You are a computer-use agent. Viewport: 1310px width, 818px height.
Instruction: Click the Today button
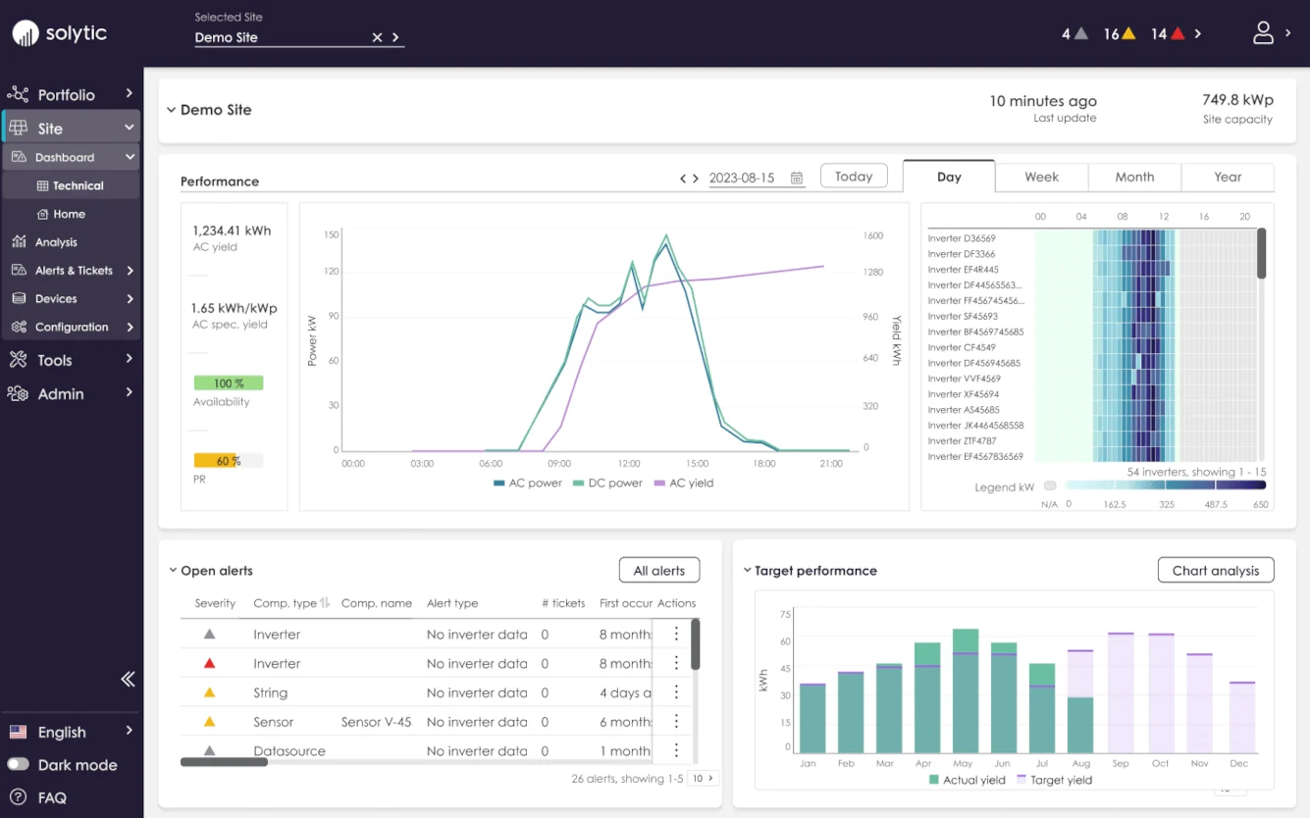point(854,177)
